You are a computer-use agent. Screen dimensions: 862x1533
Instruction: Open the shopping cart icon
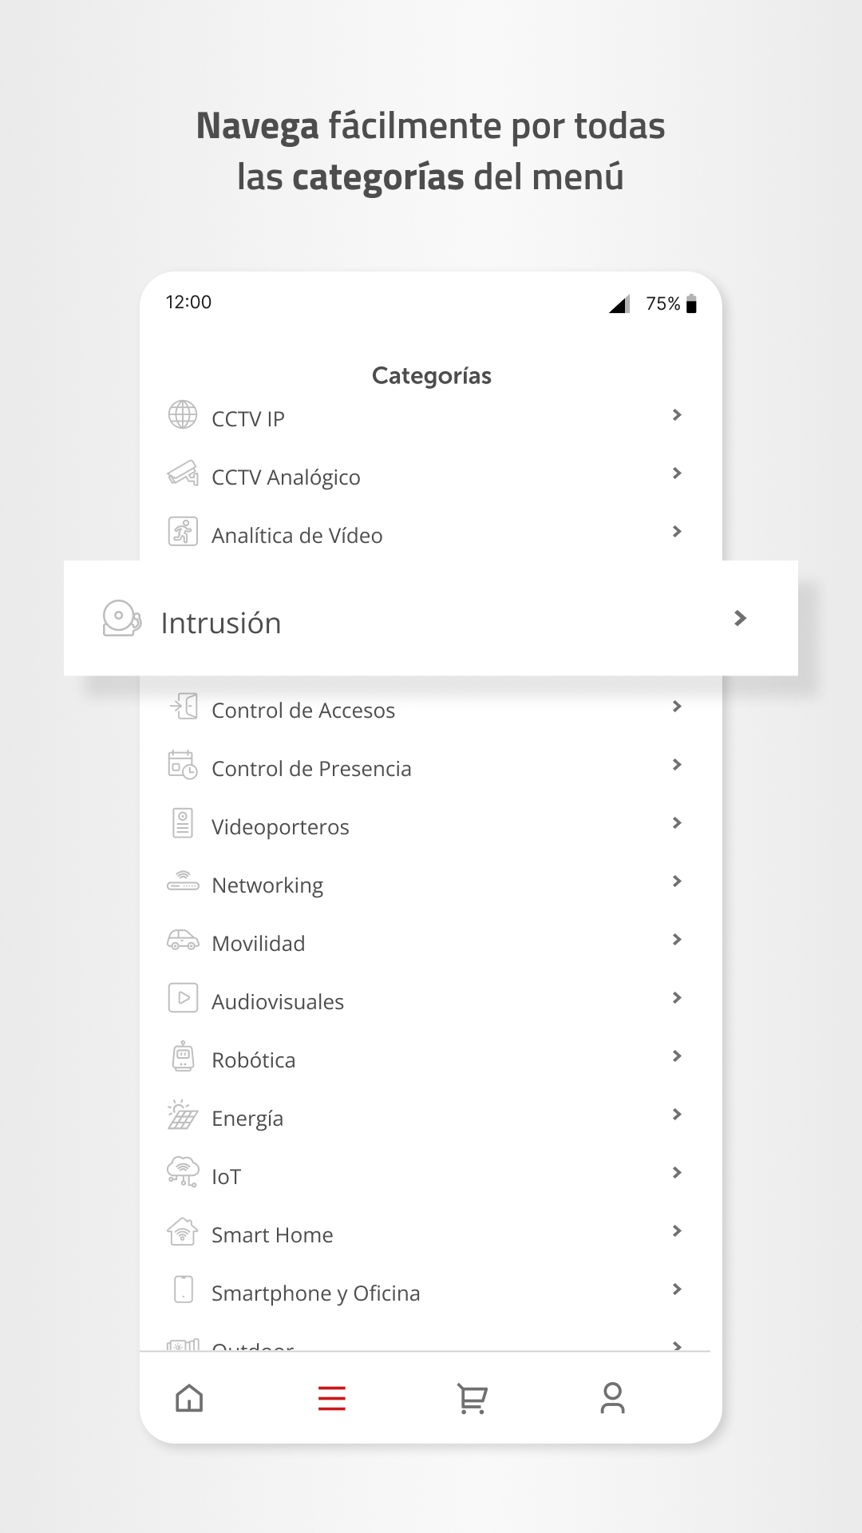tap(472, 1398)
